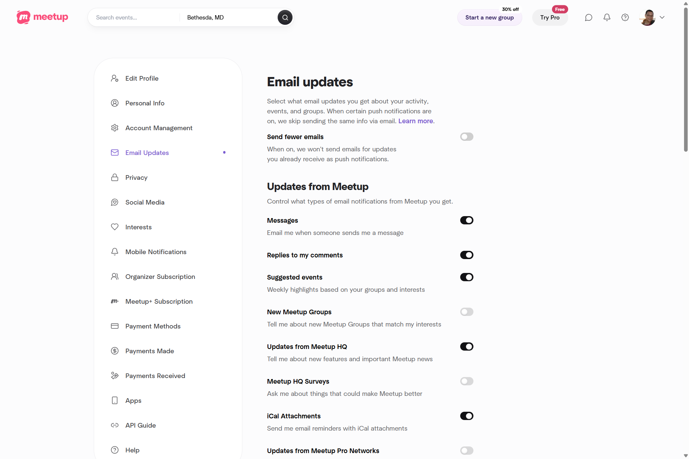Follow the Learn more link
689x459 pixels.
(x=416, y=121)
